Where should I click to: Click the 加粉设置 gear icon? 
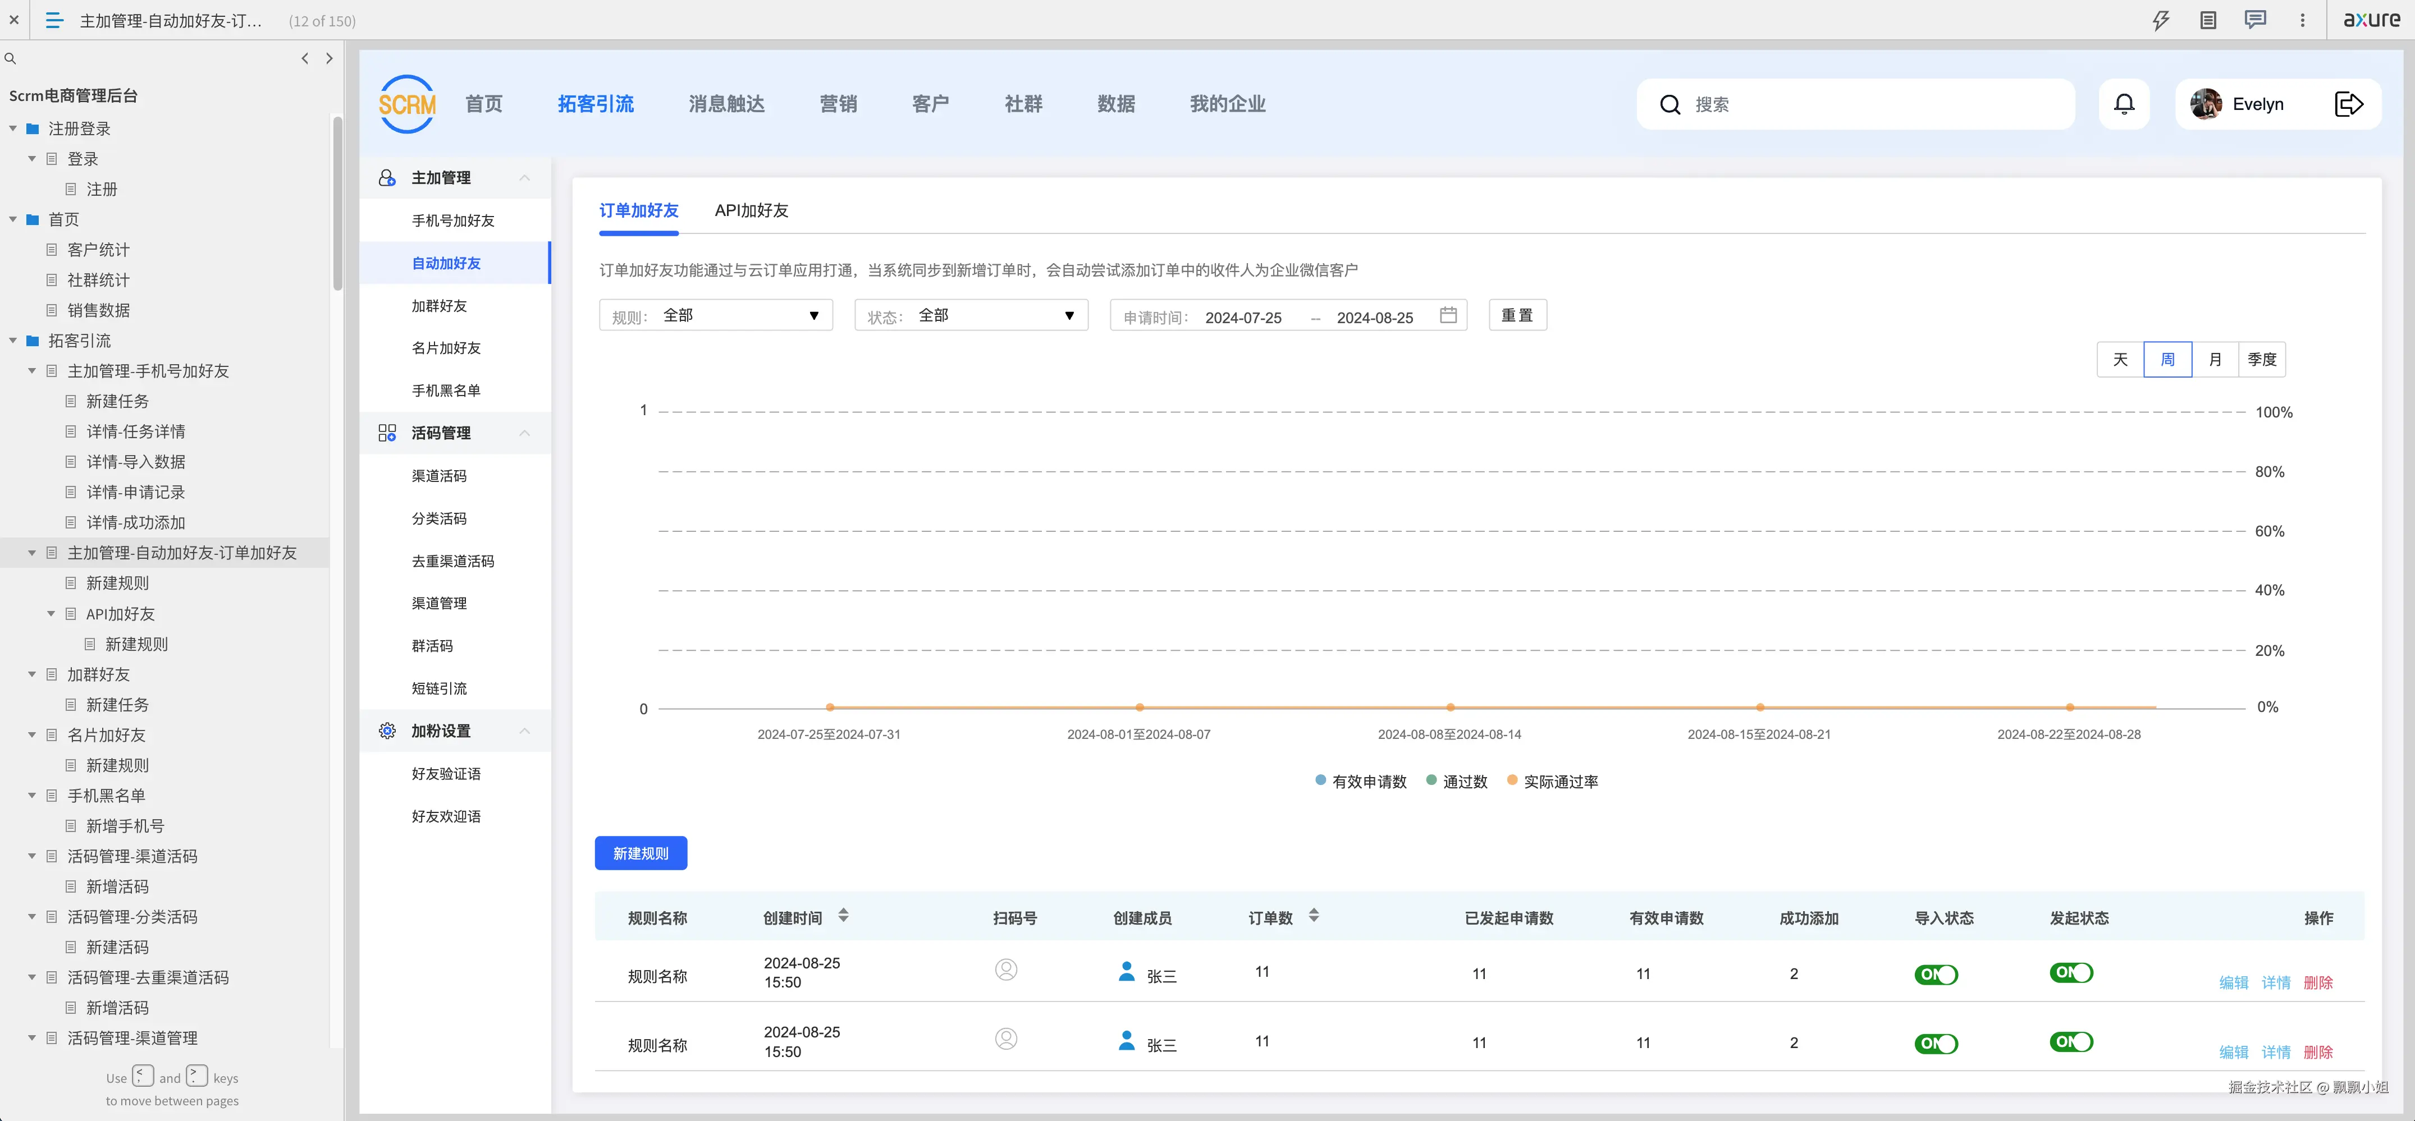click(x=386, y=730)
